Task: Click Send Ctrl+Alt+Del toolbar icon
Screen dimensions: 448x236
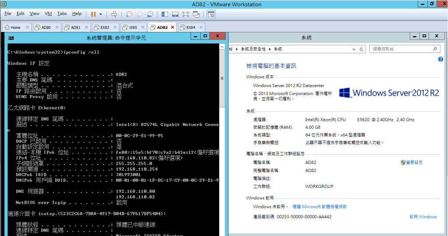Action: point(113,14)
